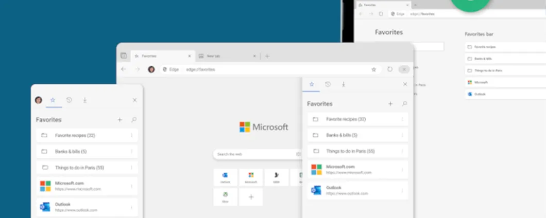The height and width of the screenshot is (218, 546).
Task: Open Downloads in the center Favorites flyout
Action: 344,84
